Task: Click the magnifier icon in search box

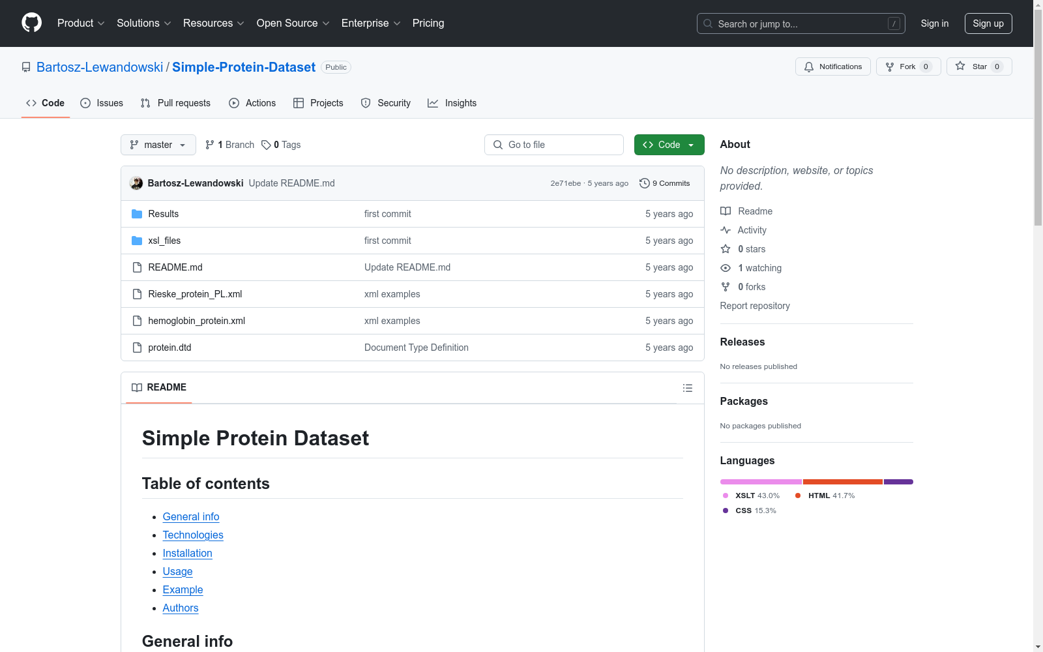Action: coord(708,23)
